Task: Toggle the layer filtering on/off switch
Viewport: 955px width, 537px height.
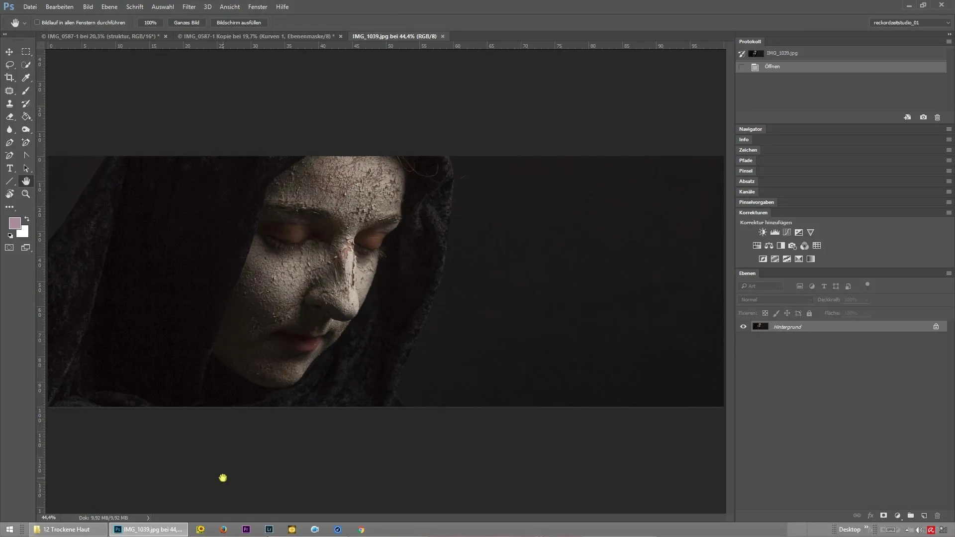Action: coord(867,285)
